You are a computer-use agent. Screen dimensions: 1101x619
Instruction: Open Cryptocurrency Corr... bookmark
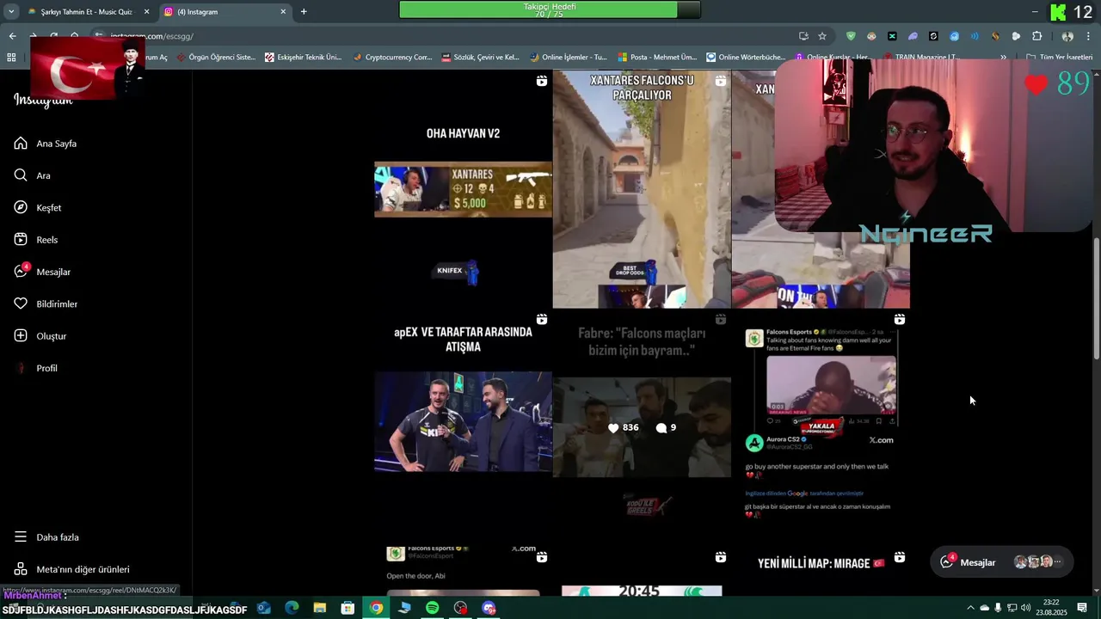point(392,58)
